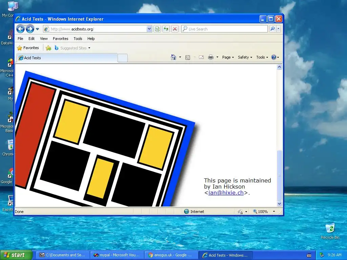Click the Stop loading X icon

pyautogui.click(x=175, y=29)
